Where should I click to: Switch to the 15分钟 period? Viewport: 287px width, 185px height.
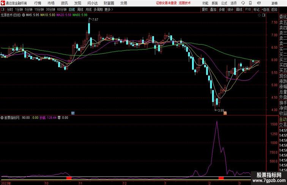tap(39, 9)
